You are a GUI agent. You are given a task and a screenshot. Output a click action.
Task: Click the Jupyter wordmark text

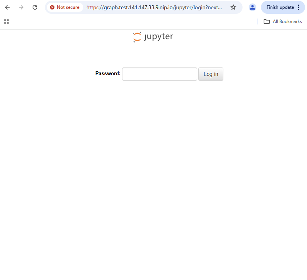tap(158, 36)
